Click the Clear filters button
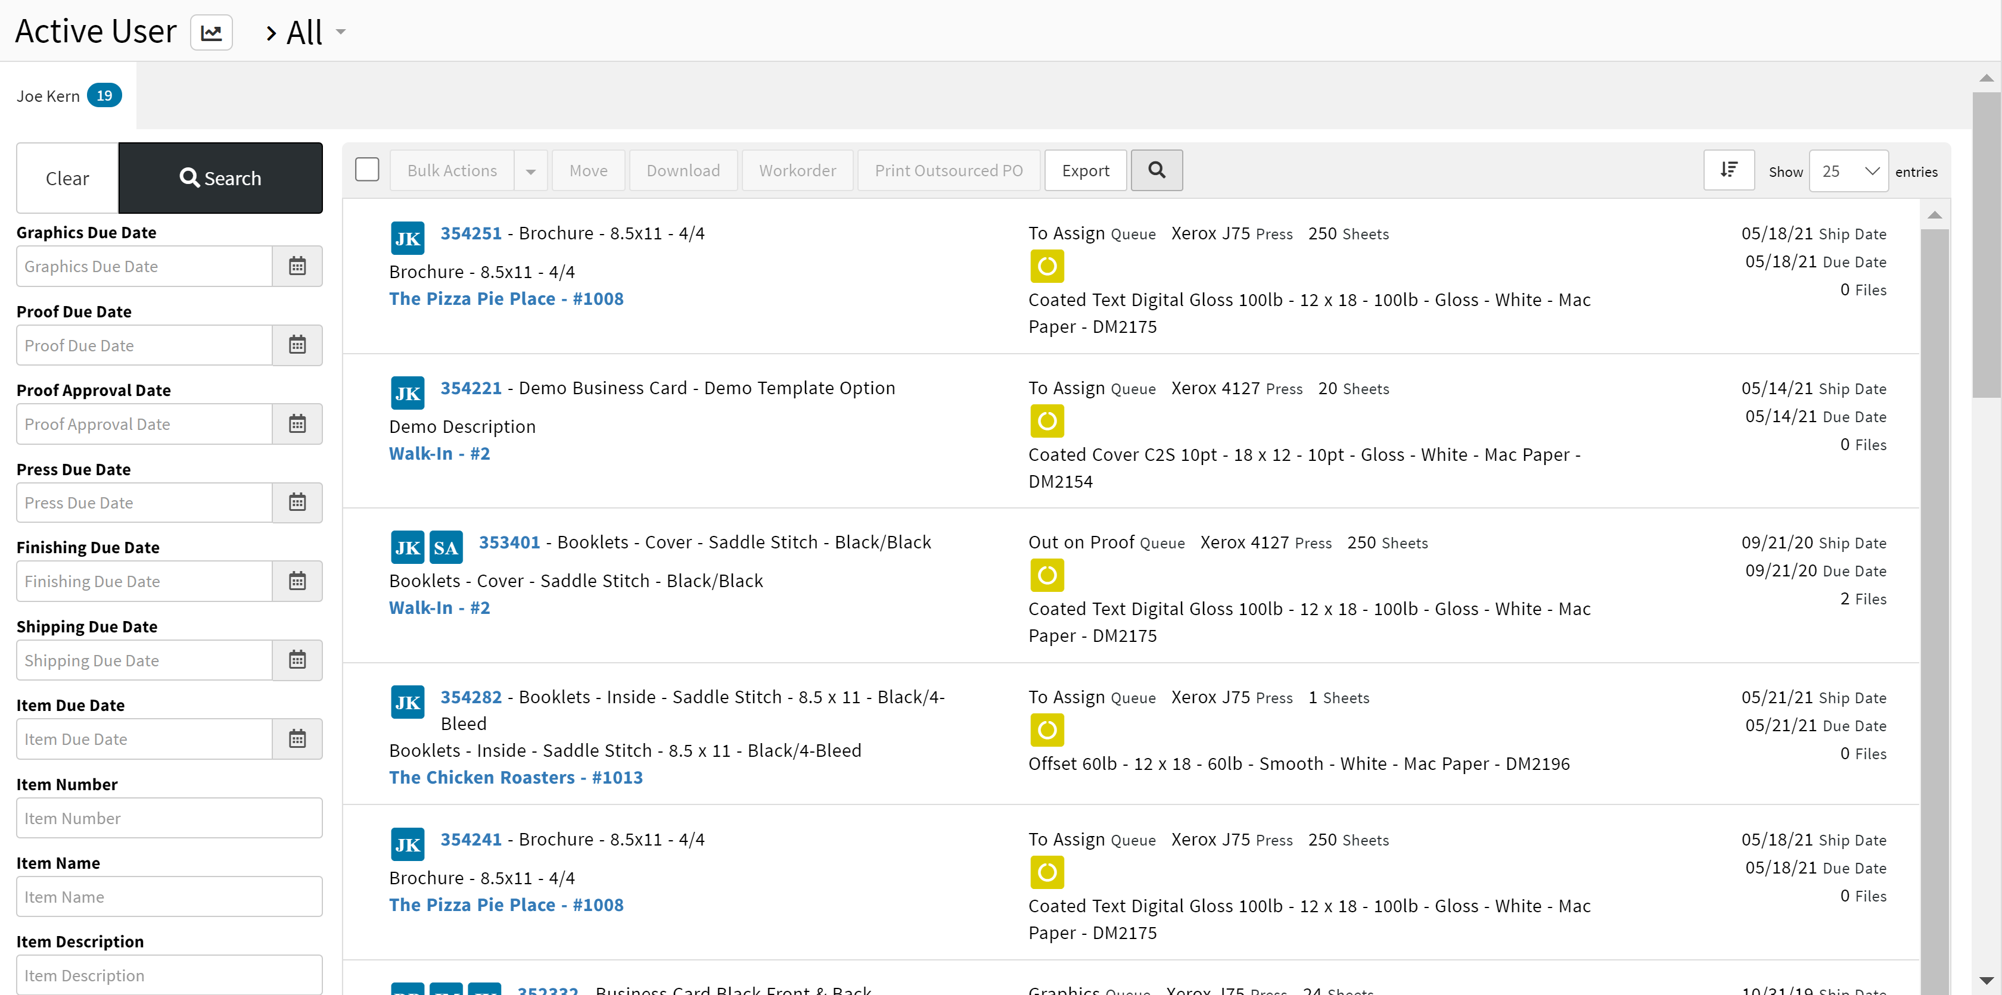Screen dimensions: 2002x995 (x=67, y=179)
